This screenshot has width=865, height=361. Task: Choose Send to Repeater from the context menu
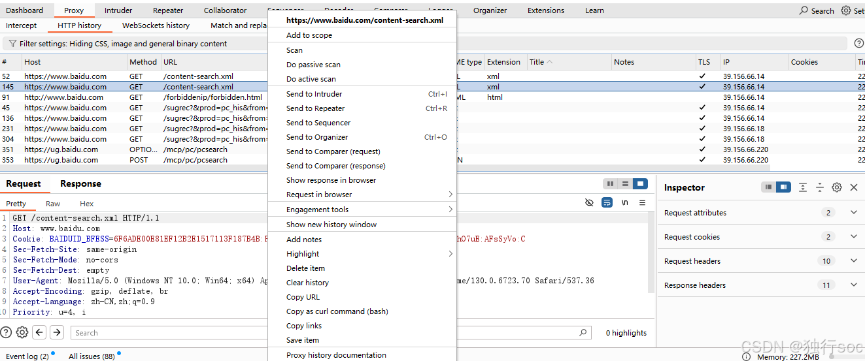[x=362, y=108]
